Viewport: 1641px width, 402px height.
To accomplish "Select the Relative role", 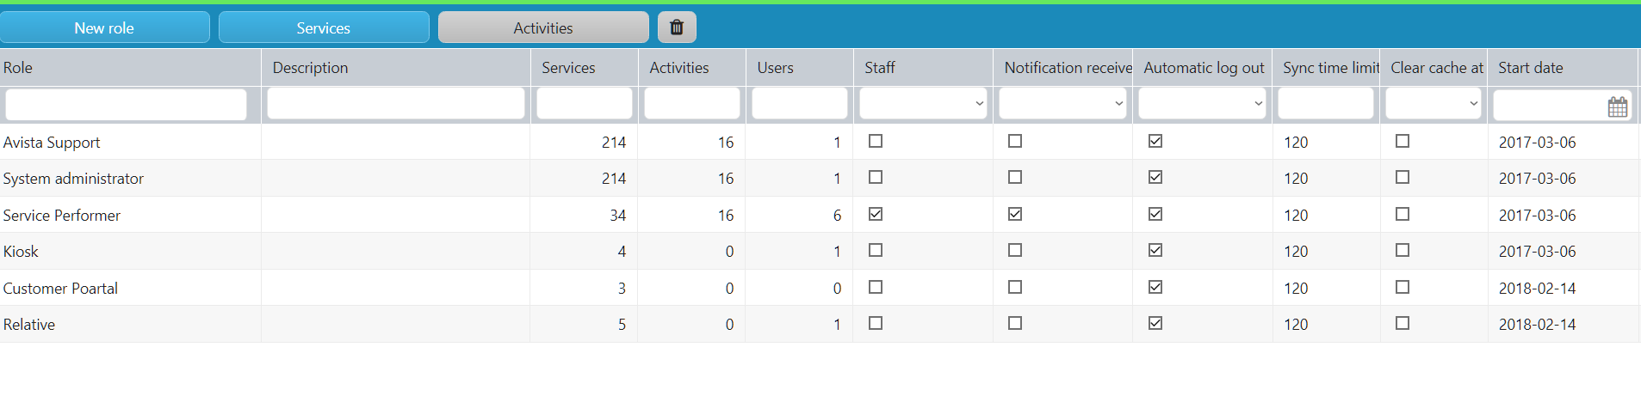I will coord(29,325).
